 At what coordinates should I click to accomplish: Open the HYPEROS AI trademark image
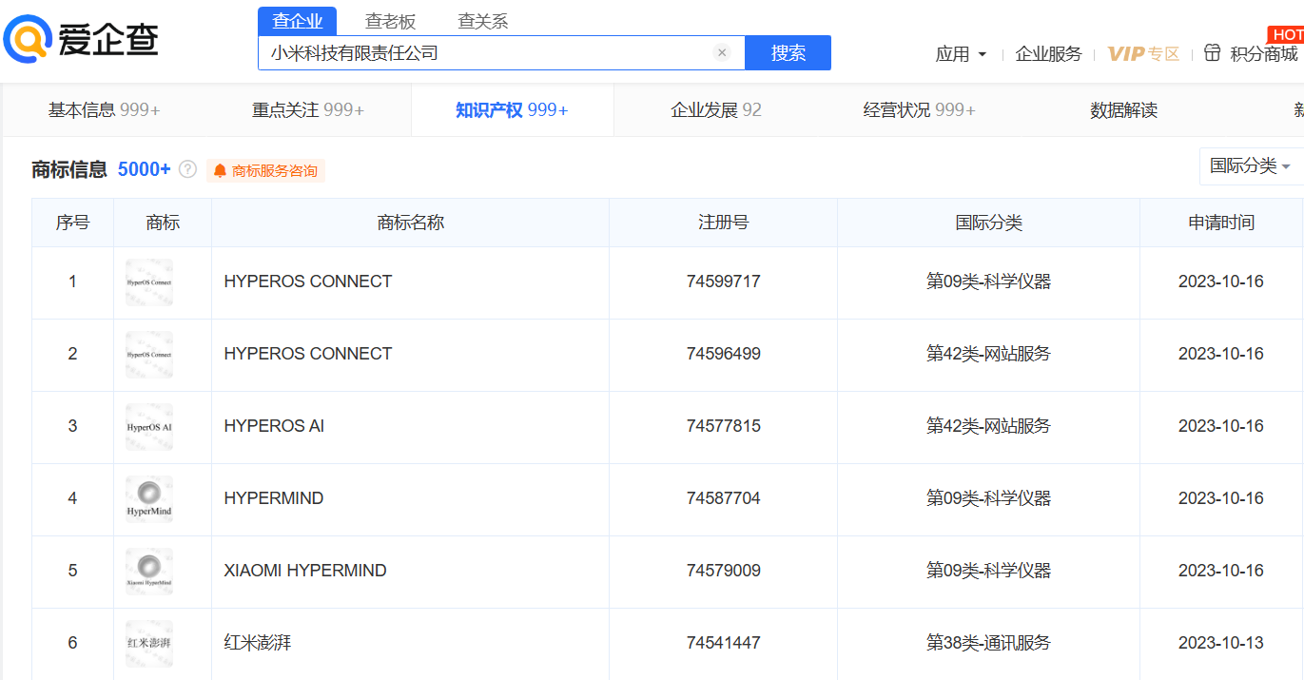point(149,426)
